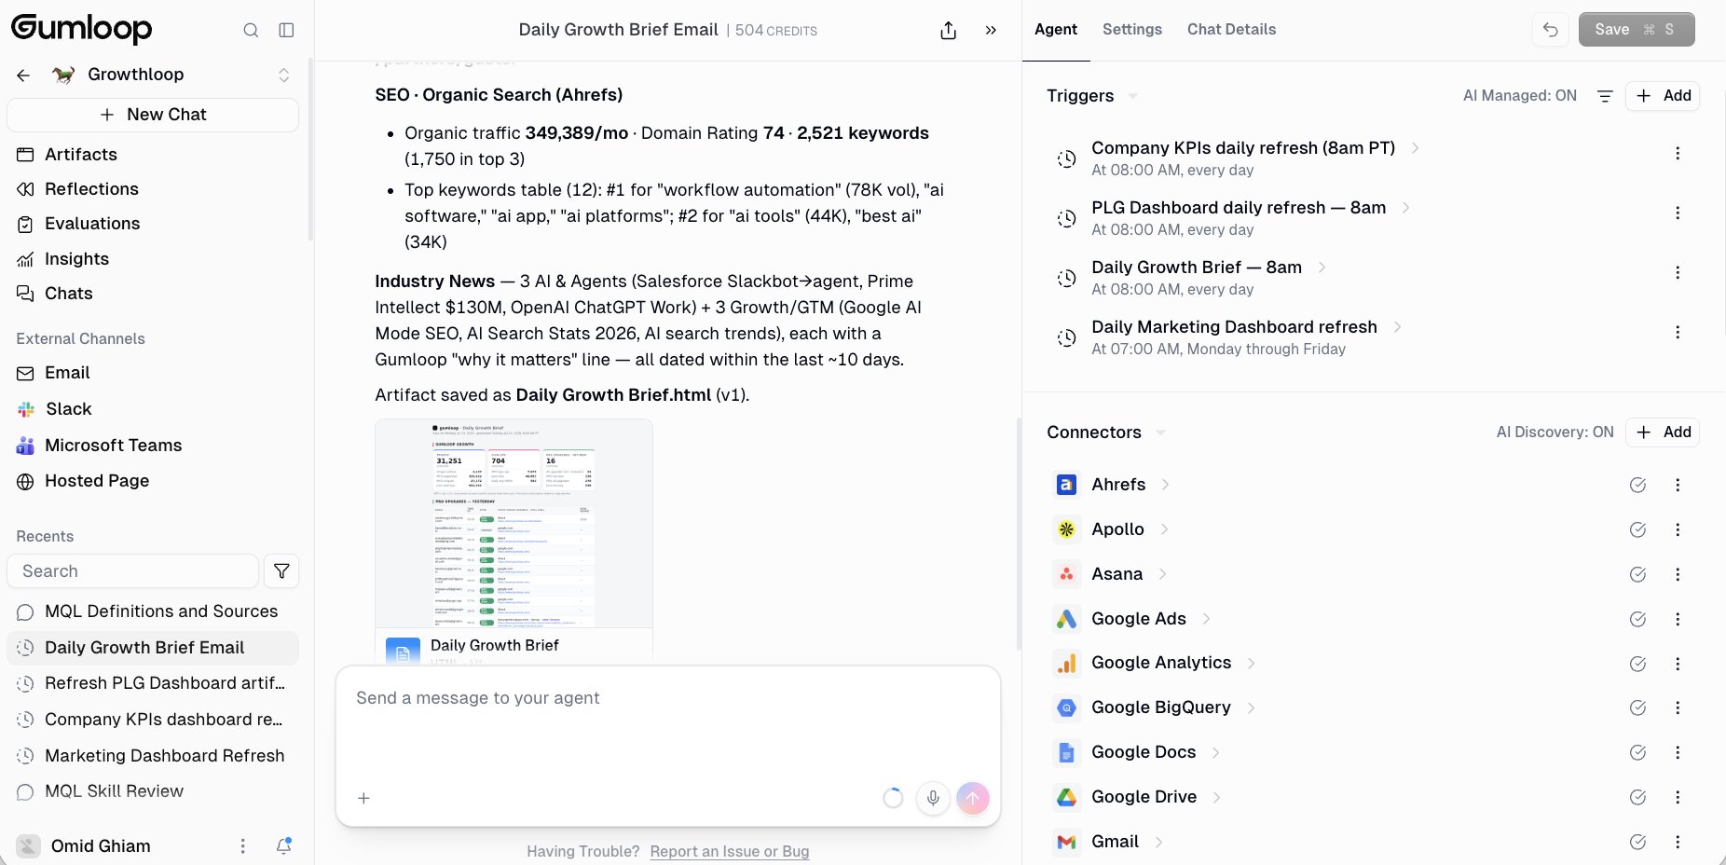Open the Google Docs connector options menu
Image resolution: width=1726 pixels, height=865 pixels.
coord(1678,752)
